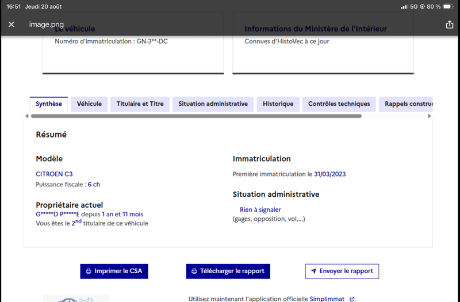Switch to the Véhicule tab
The width and height of the screenshot is (460, 302).
point(89,104)
